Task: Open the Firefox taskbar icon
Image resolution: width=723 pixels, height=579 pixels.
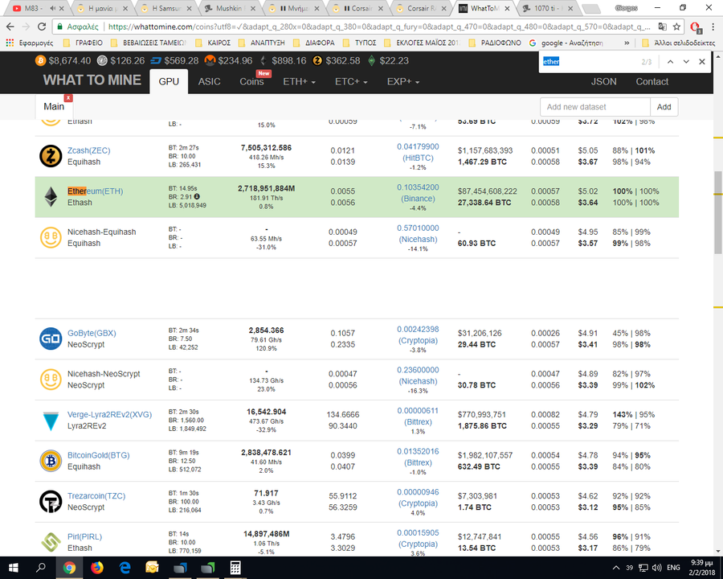Action: pos(97,568)
